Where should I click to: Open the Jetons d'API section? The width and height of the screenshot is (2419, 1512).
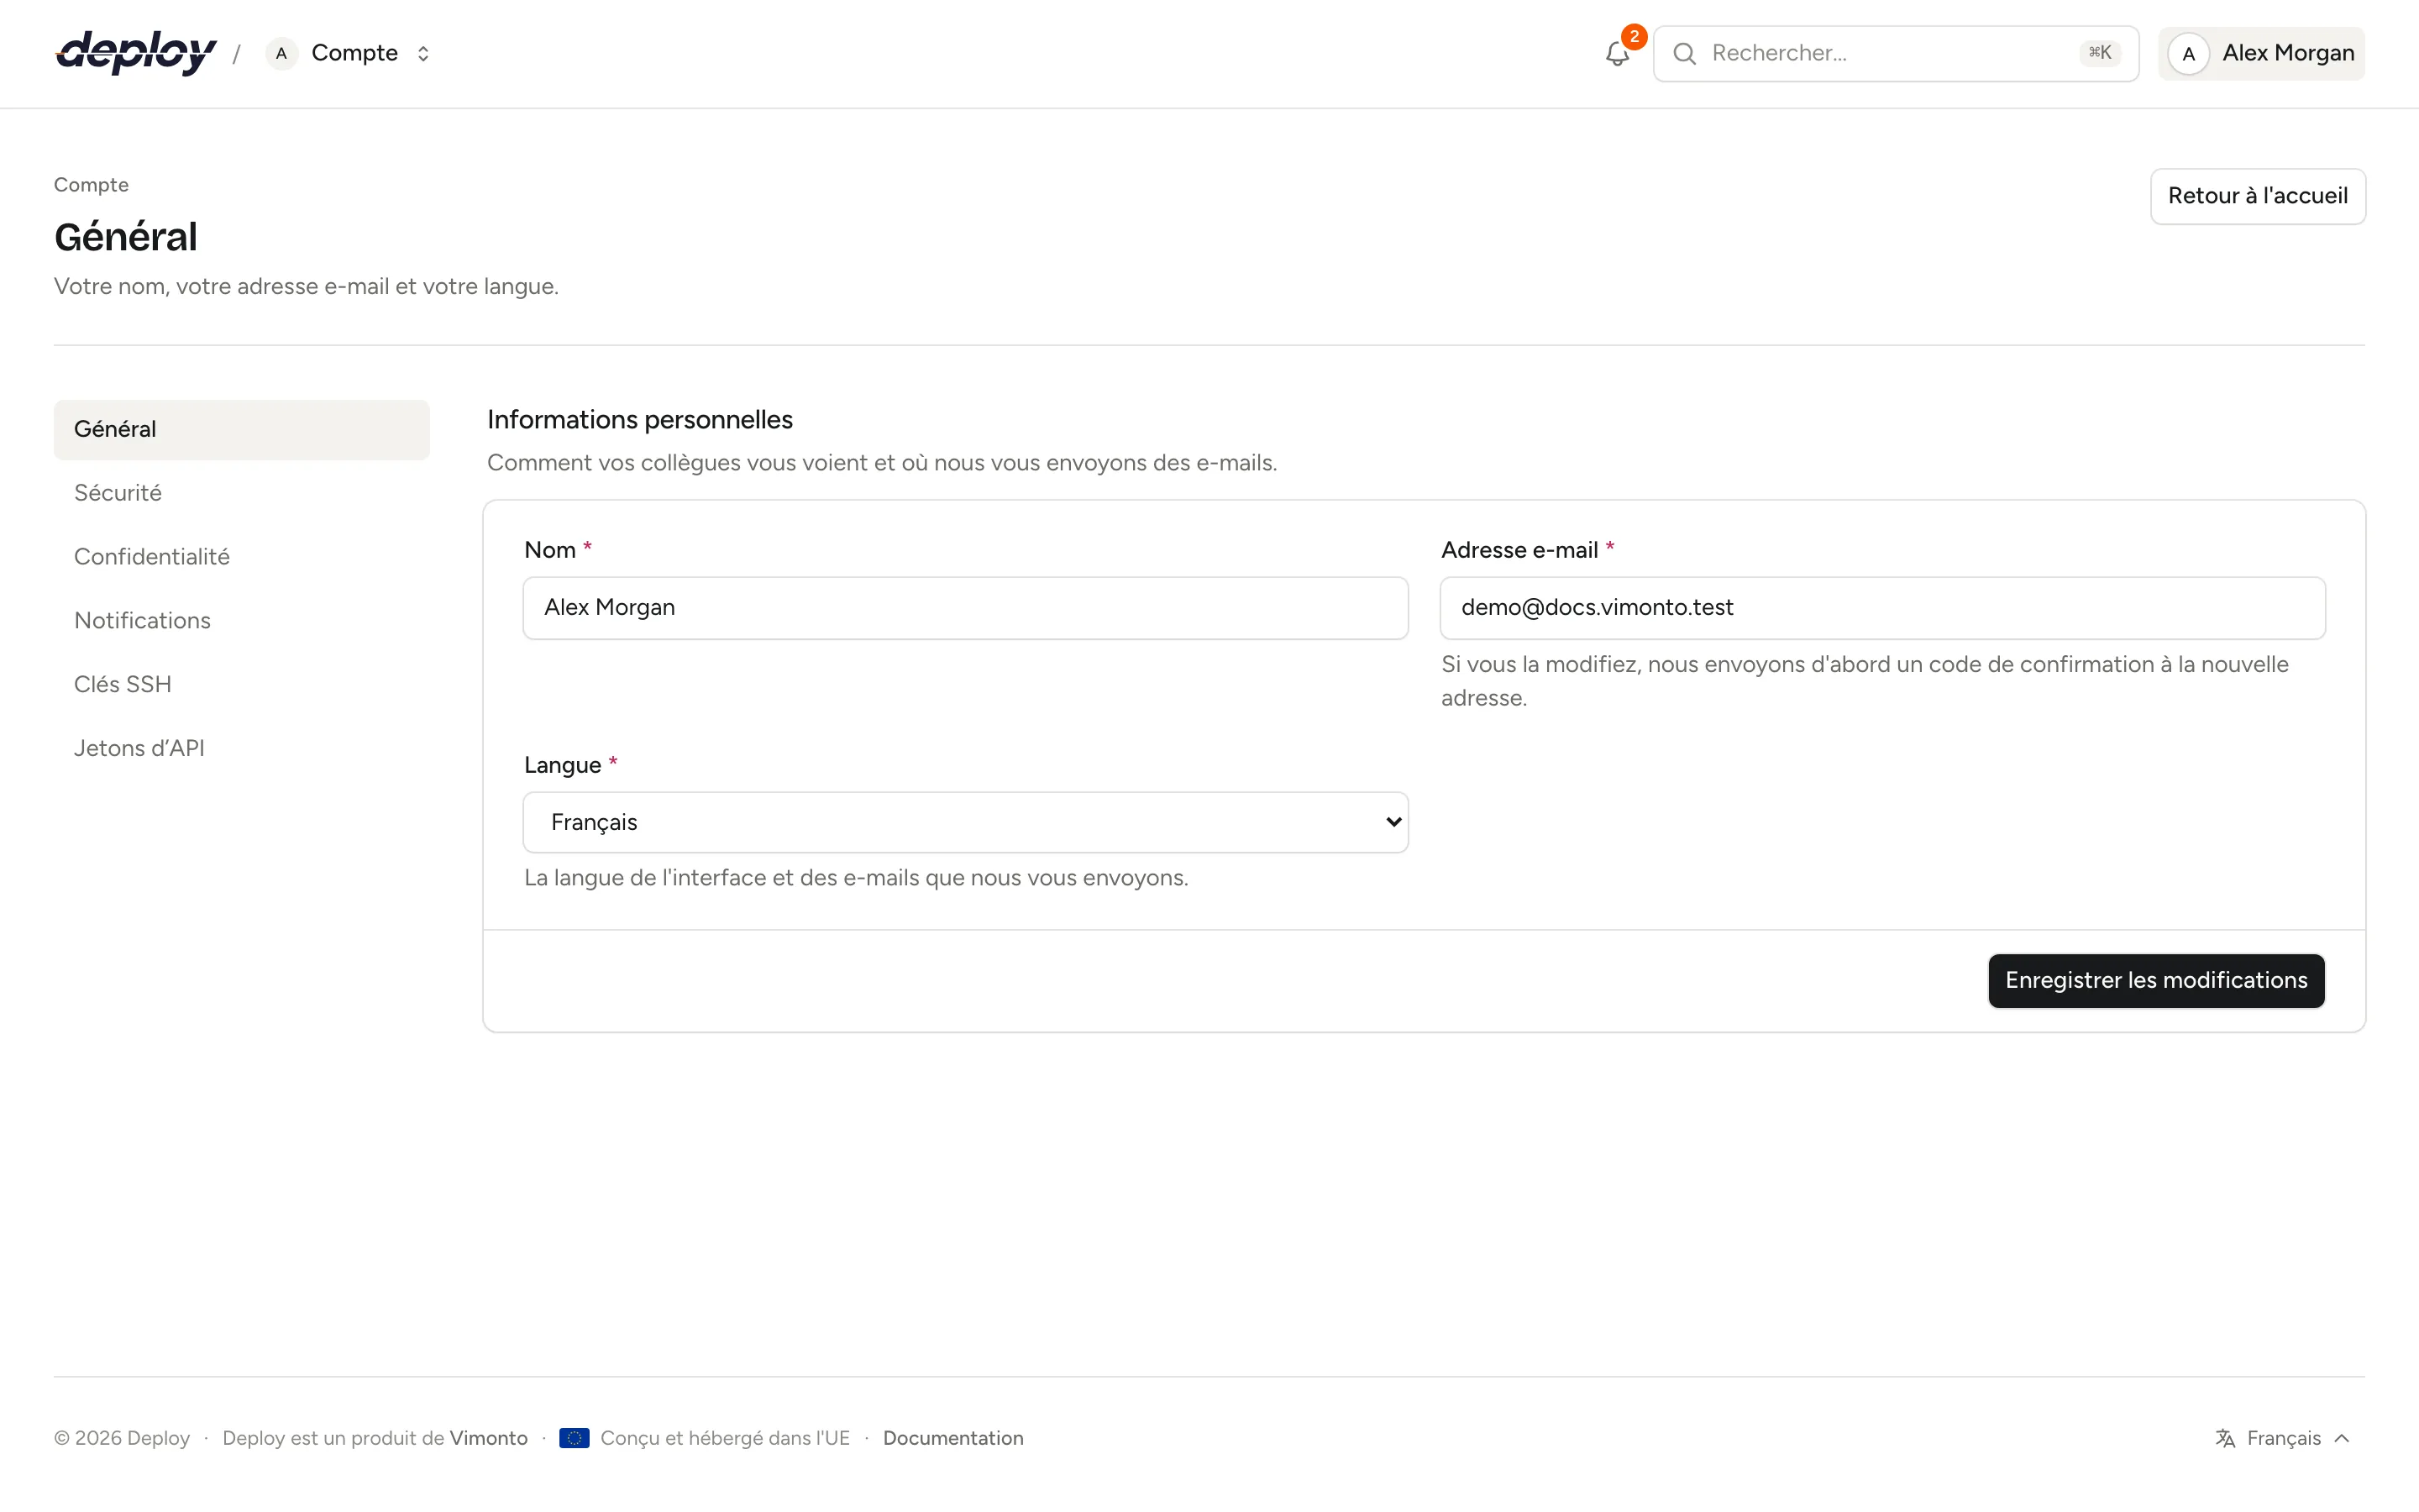pos(242,748)
